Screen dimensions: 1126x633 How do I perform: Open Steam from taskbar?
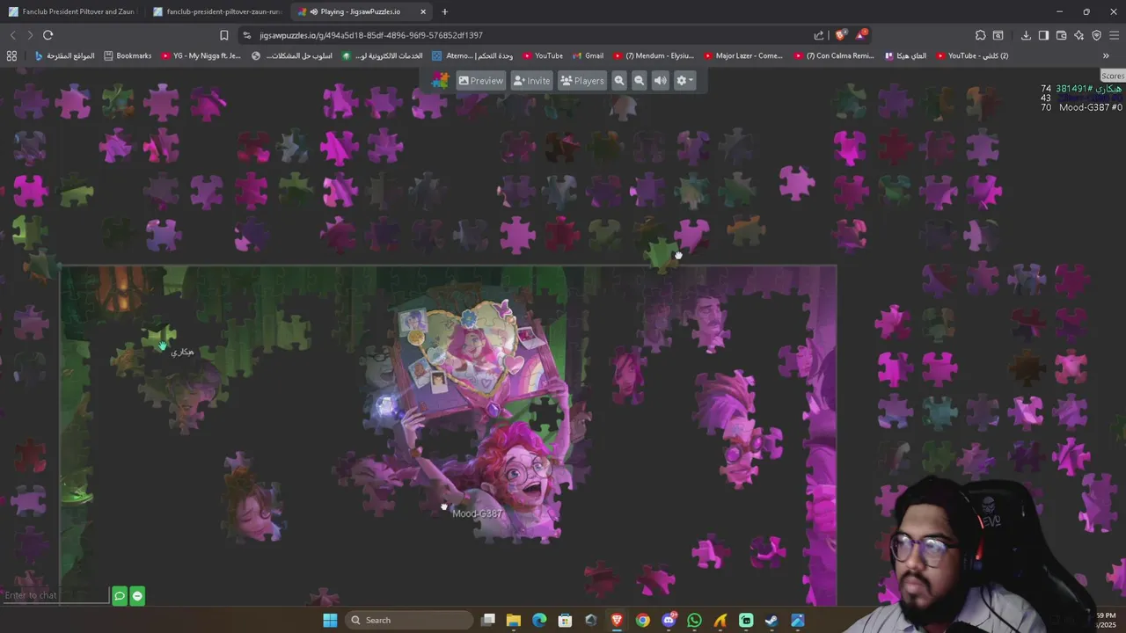pos(771,620)
